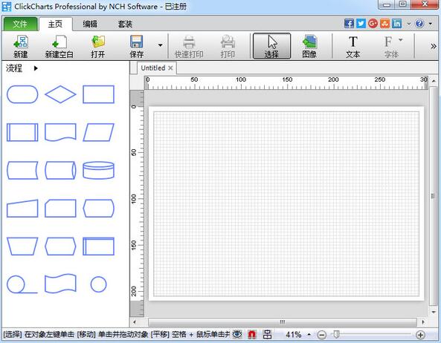Toggle the connector layout icon in status bar
The image size is (441, 343).
pos(267,334)
